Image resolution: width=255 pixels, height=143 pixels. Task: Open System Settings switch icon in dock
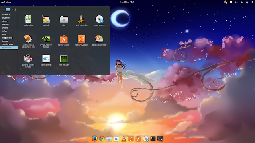point(116,139)
